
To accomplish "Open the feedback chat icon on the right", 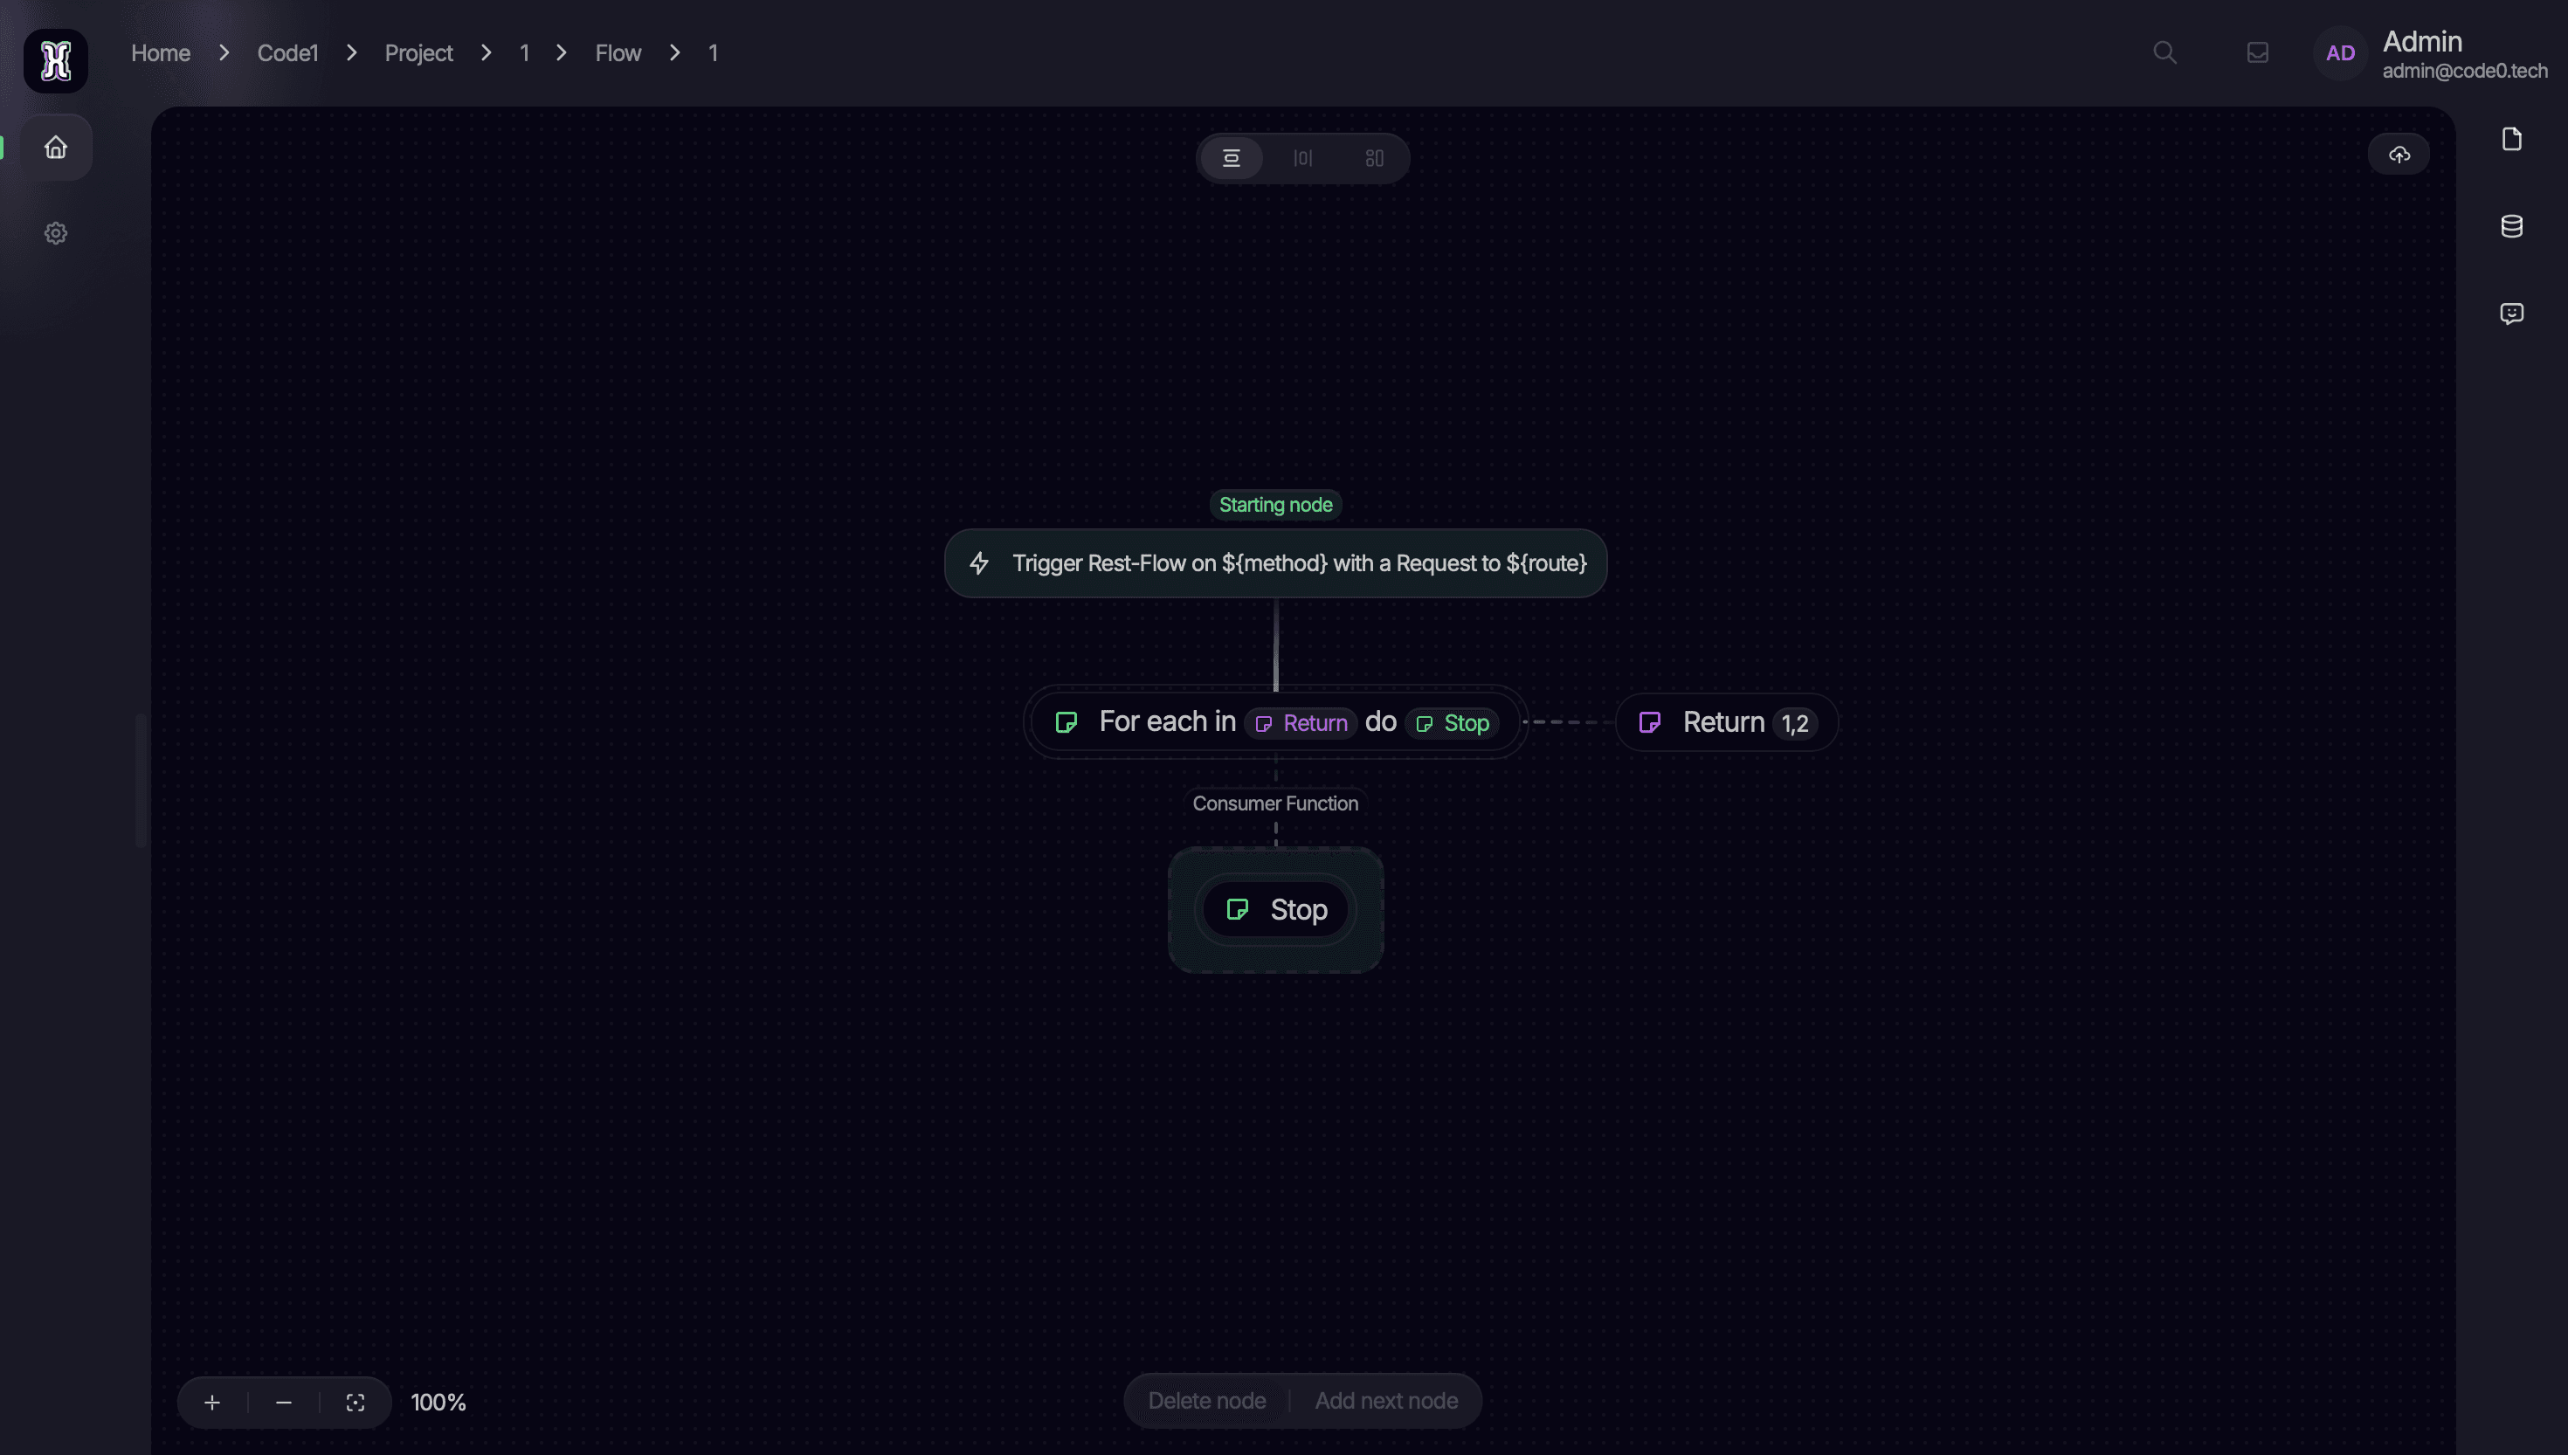I will [2513, 313].
